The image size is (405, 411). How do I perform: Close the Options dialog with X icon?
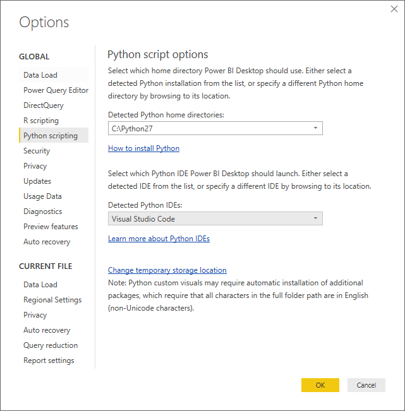tap(394, 9)
